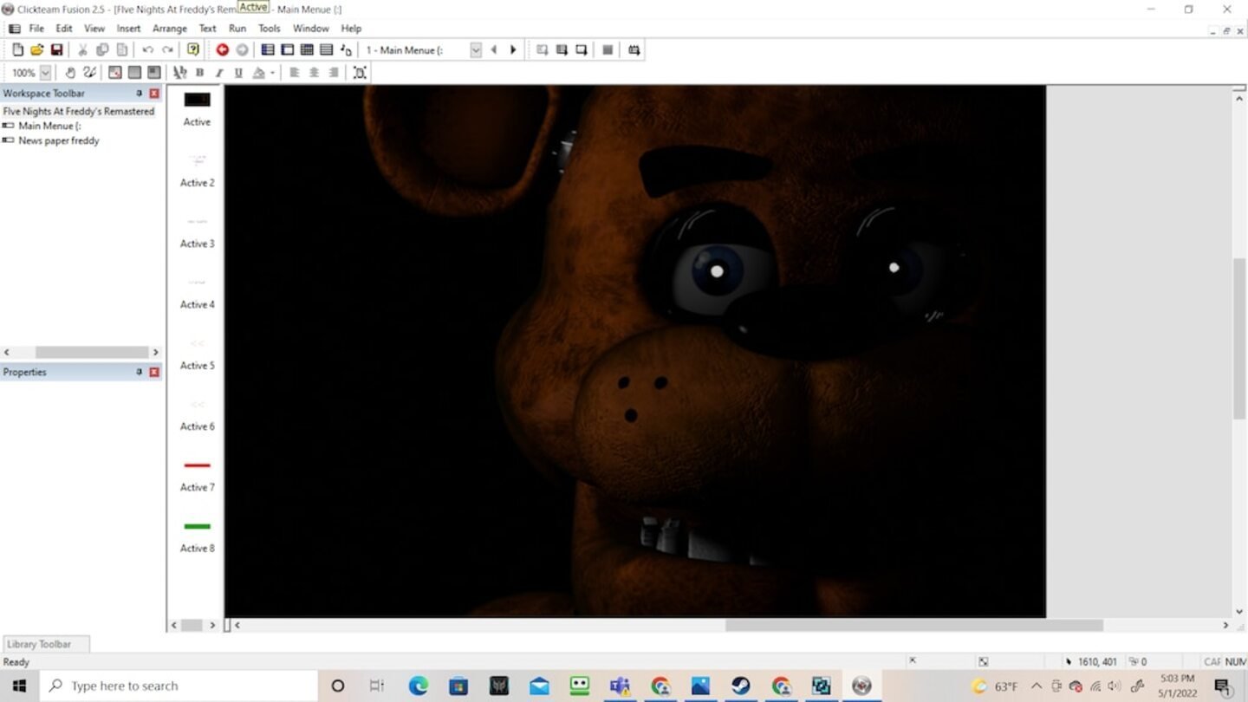Click the Build and Run icon at toolbar end

(634, 50)
